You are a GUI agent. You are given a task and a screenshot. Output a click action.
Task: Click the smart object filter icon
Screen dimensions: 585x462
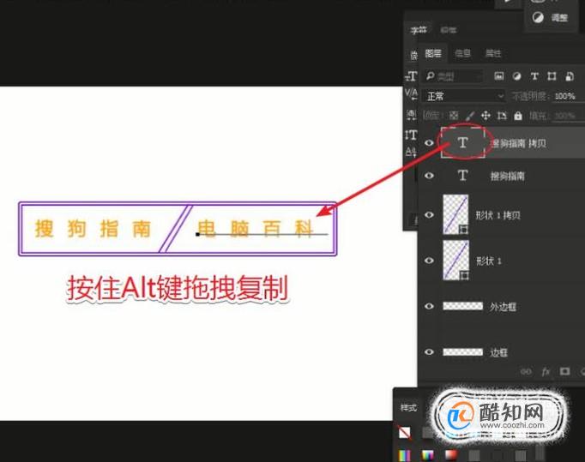click(x=570, y=76)
